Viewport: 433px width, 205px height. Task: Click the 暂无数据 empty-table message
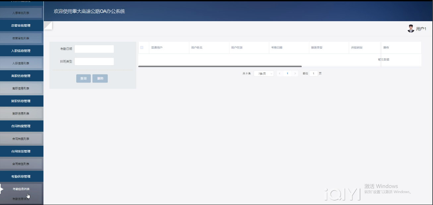384,60
